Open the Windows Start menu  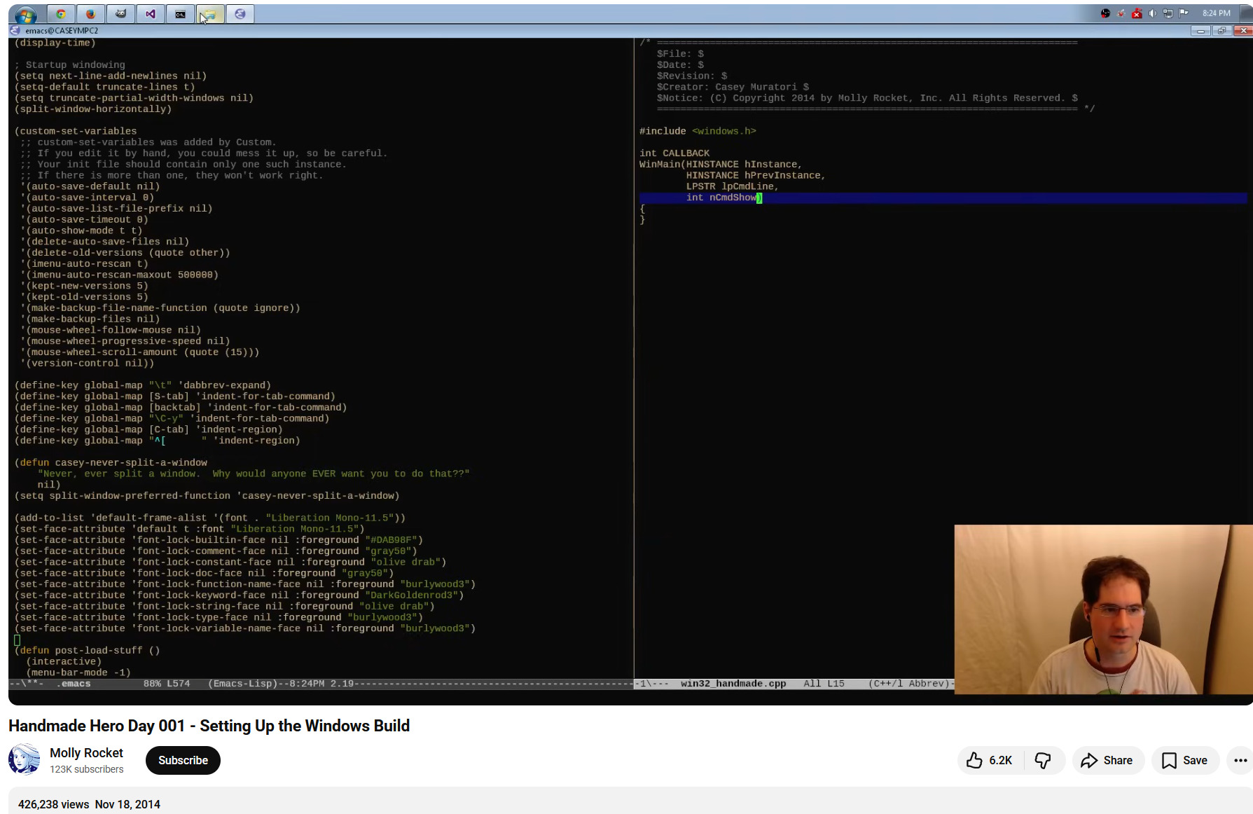(26, 13)
